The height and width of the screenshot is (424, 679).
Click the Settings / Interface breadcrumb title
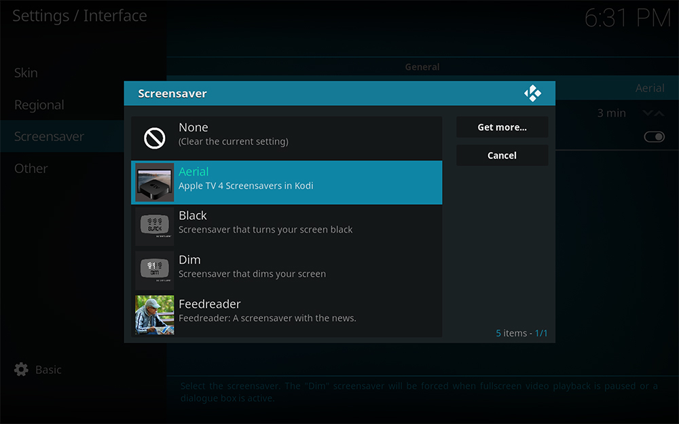coord(79,16)
